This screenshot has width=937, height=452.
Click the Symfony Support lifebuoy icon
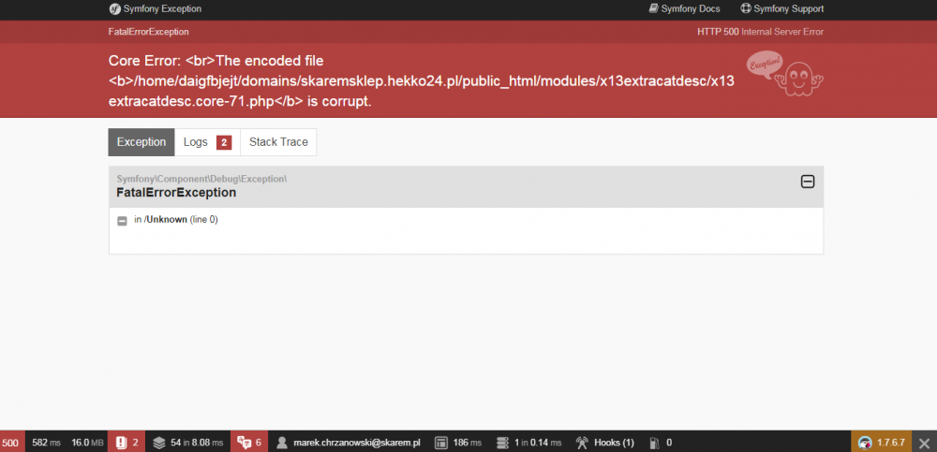pos(746,9)
